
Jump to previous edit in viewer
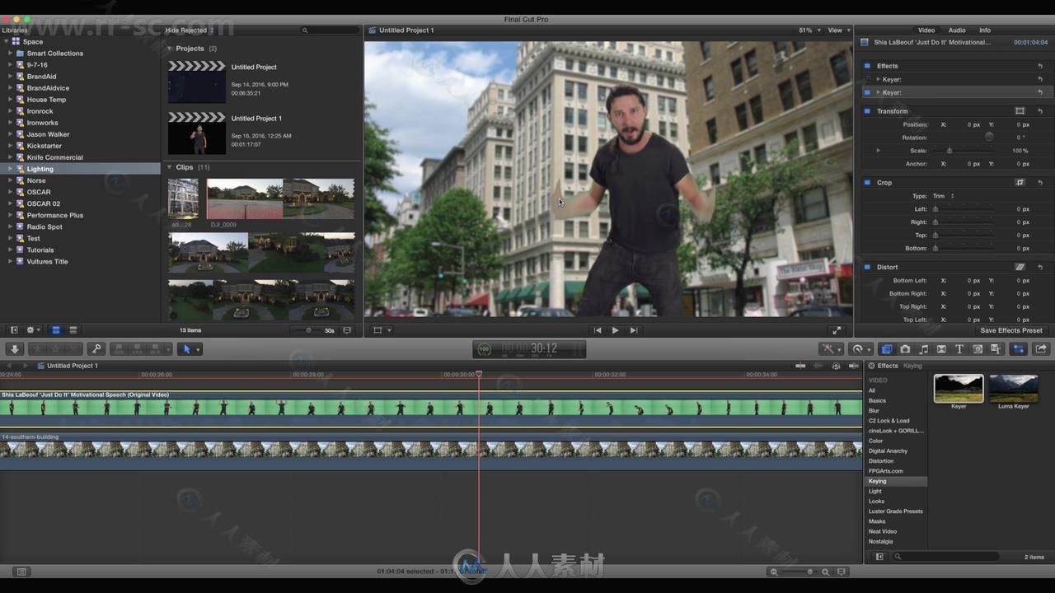tap(598, 330)
